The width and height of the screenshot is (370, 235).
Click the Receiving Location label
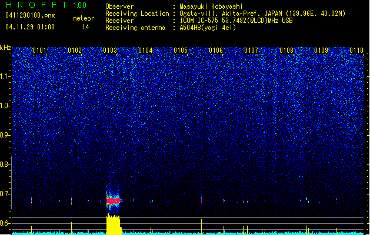(x=137, y=14)
